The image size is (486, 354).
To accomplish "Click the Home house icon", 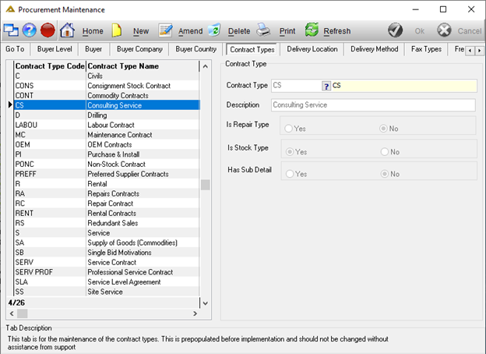I will (67, 30).
